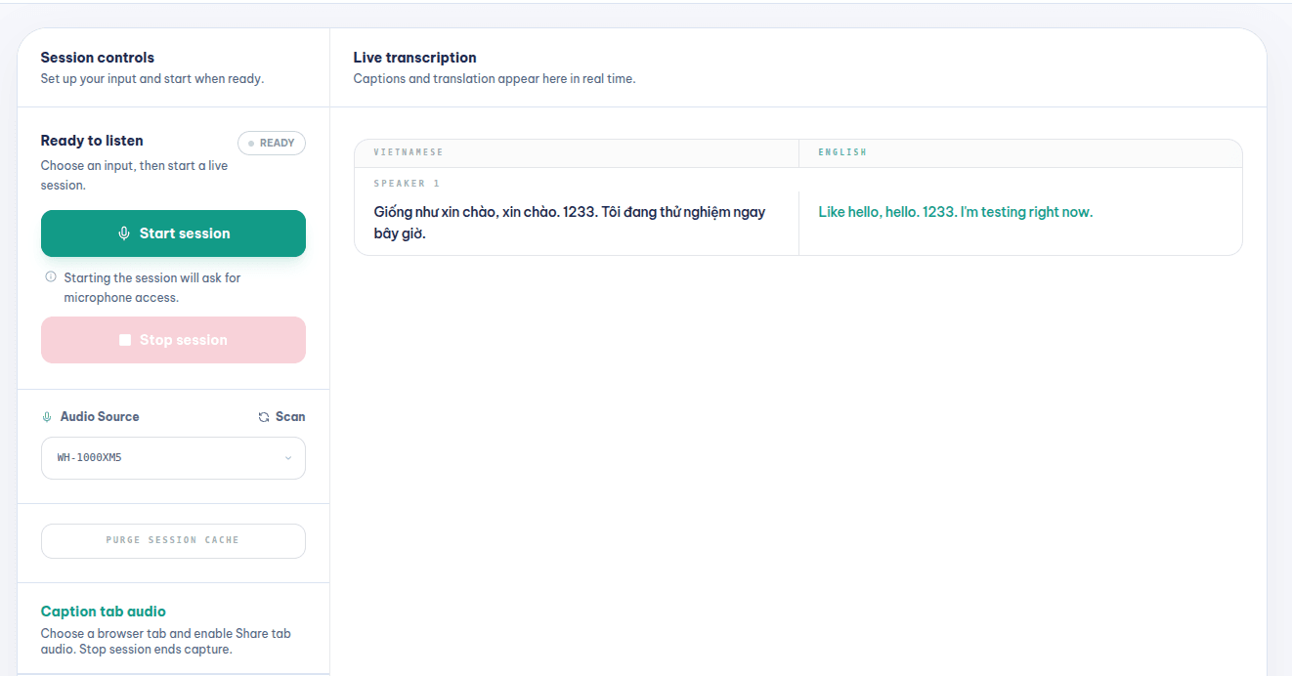Click the Ready to listen heading
The width and height of the screenshot is (1292, 676).
[x=92, y=141]
